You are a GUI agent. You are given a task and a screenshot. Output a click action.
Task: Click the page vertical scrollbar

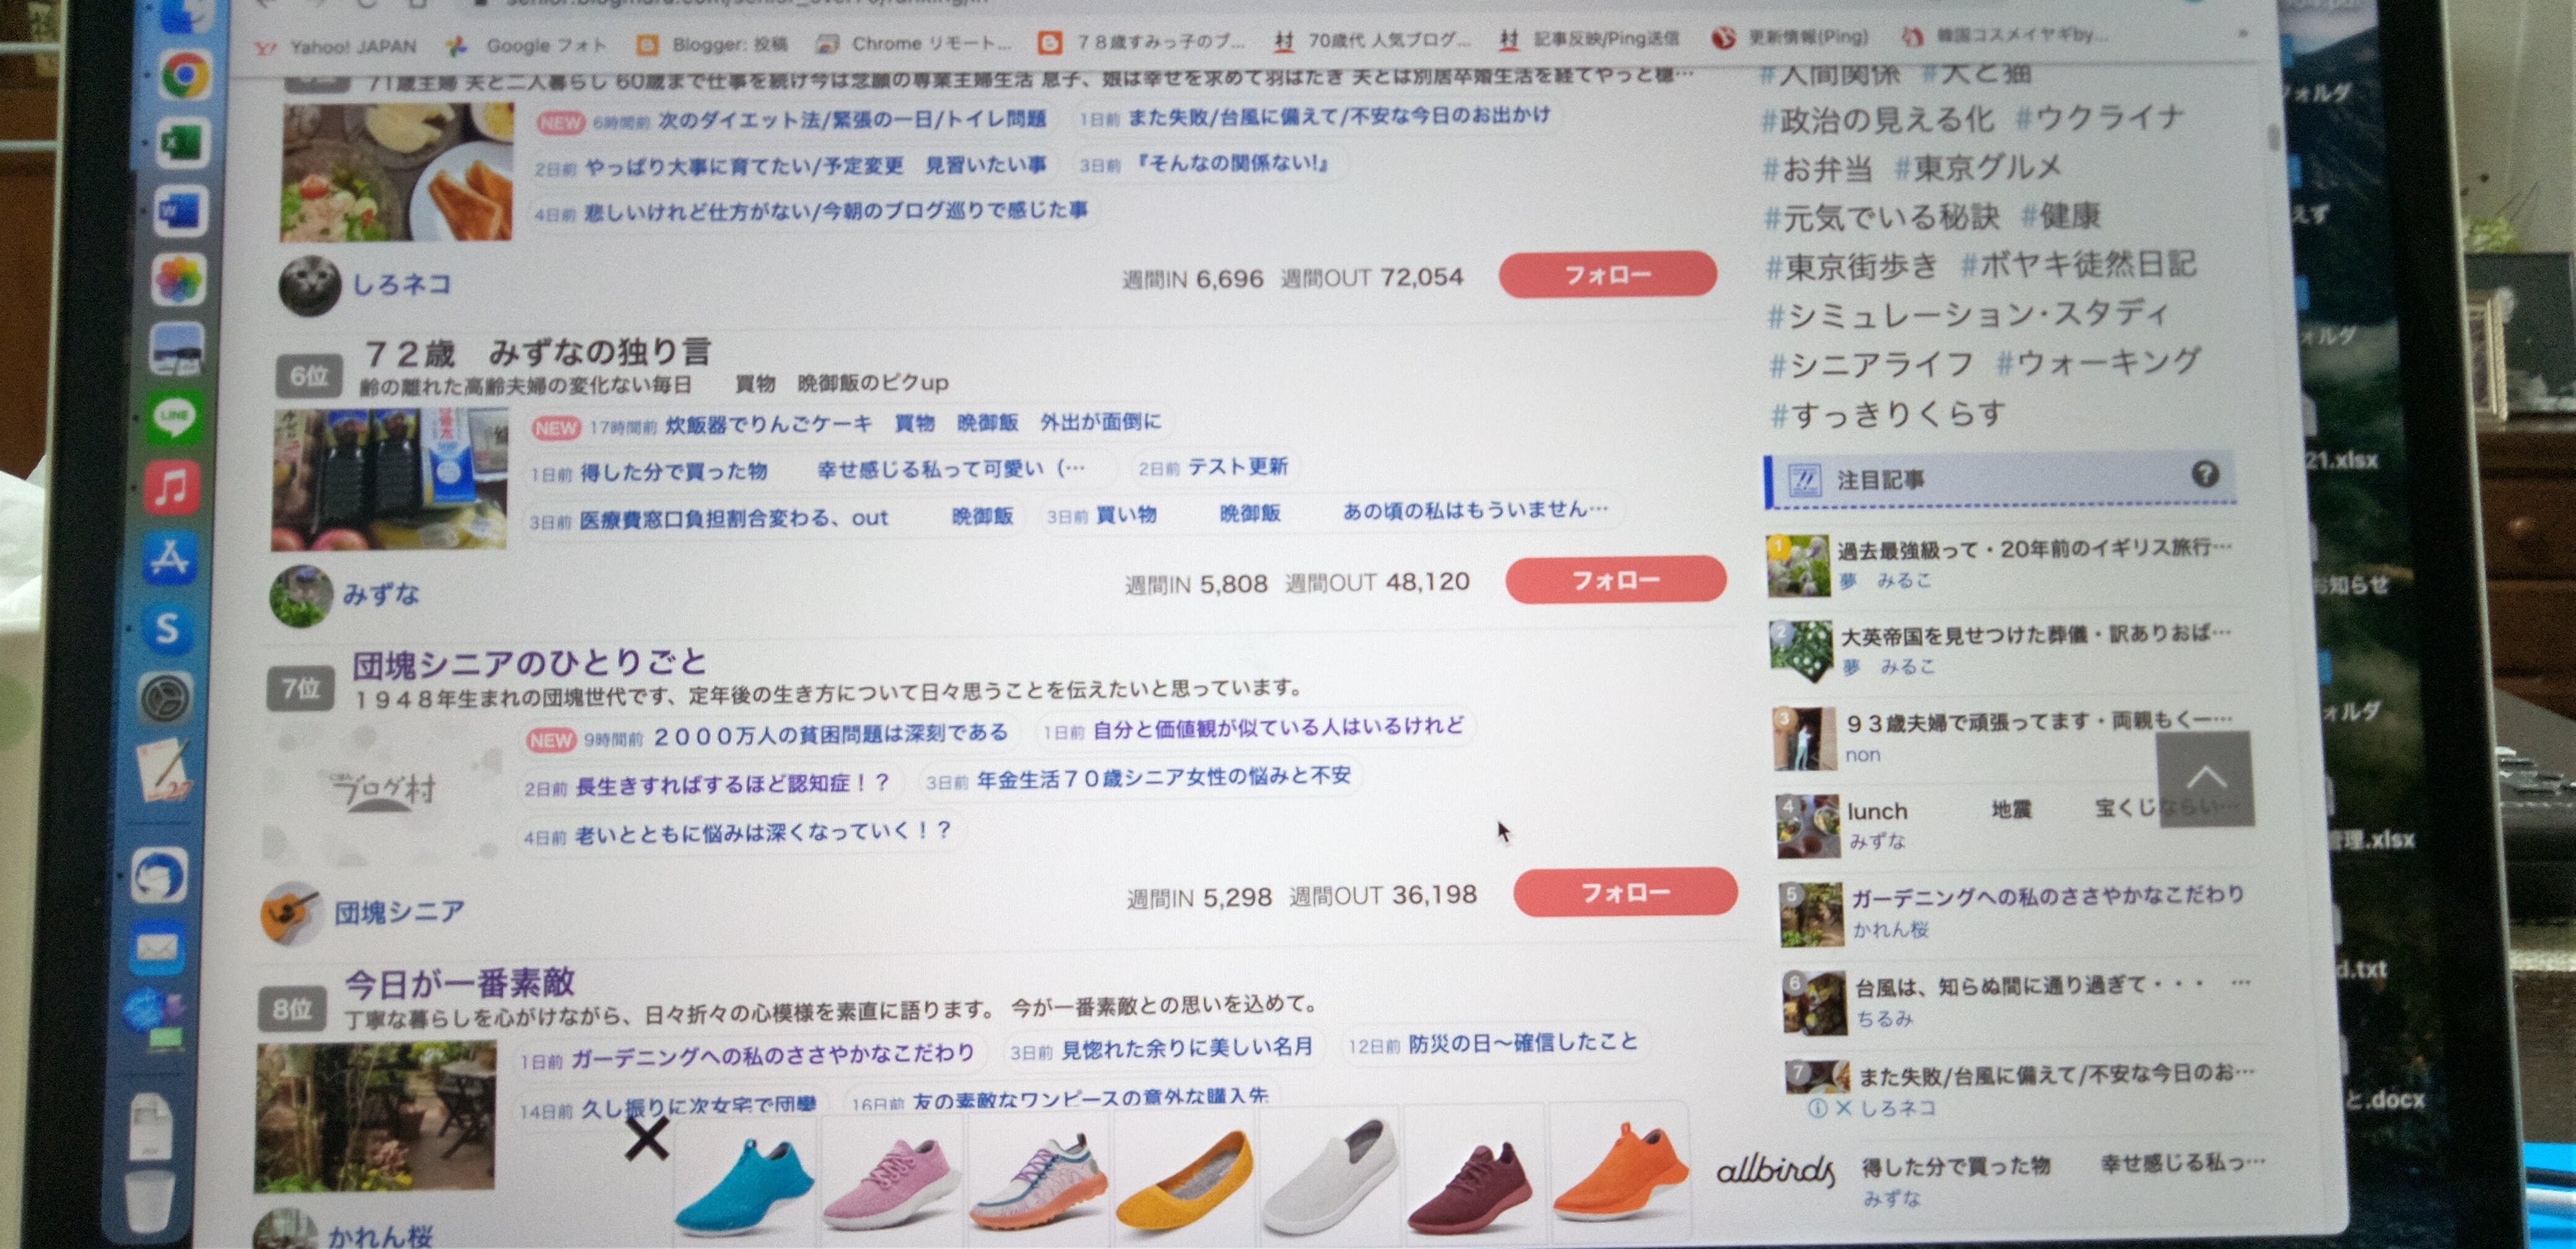(2275, 137)
